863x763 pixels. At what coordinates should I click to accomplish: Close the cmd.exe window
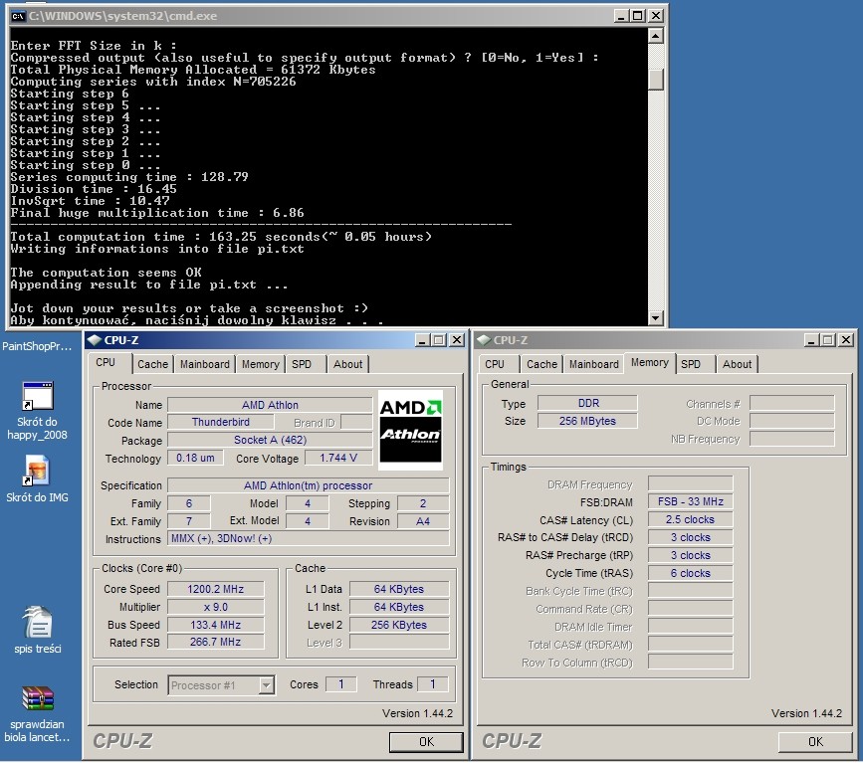656,16
